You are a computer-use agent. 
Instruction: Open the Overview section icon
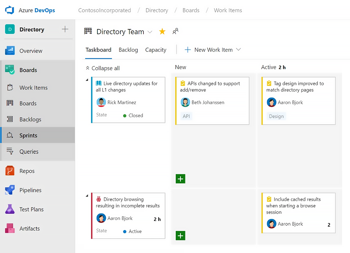(x=10, y=51)
